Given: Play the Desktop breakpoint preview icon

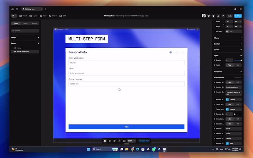Looking at the screenshot, I should pos(56,29).
